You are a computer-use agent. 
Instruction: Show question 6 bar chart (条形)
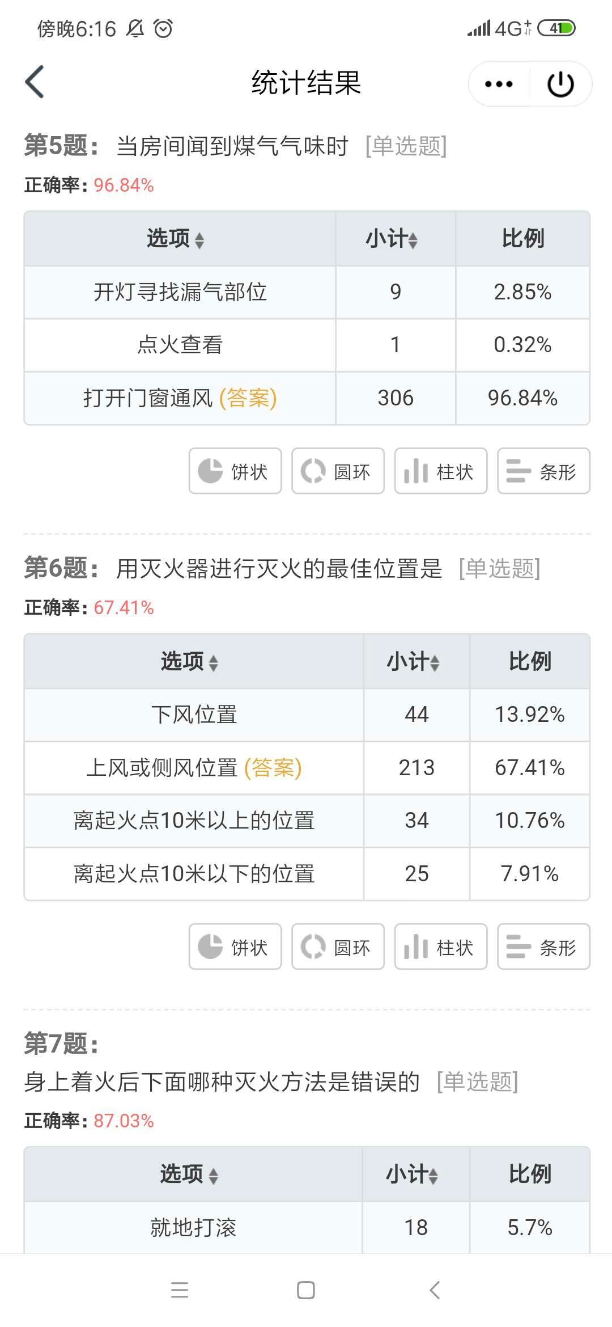pos(543,946)
